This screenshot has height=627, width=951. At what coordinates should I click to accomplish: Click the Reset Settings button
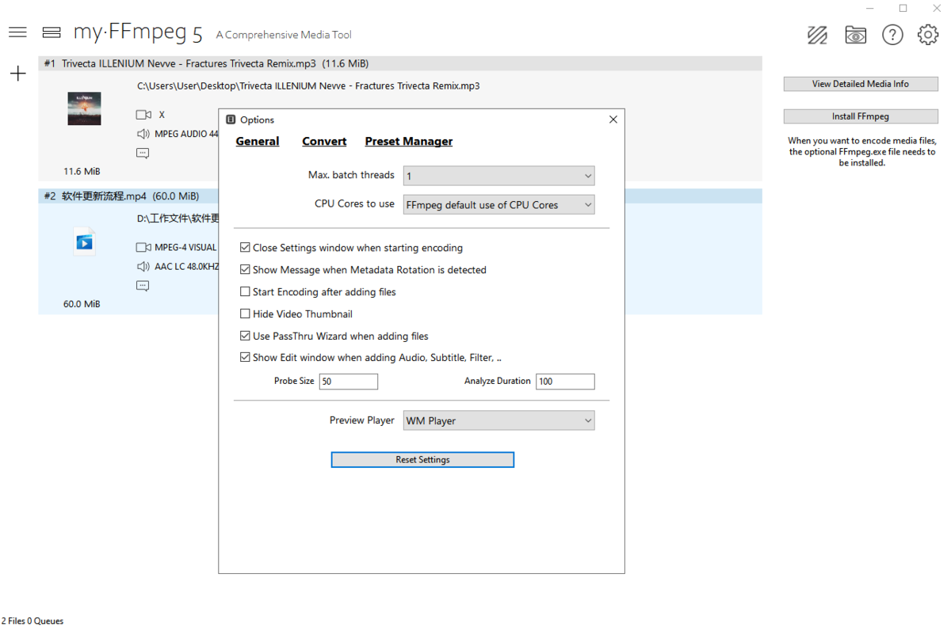422,460
